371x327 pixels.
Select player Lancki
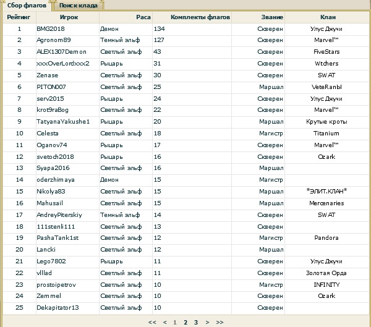(46, 250)
